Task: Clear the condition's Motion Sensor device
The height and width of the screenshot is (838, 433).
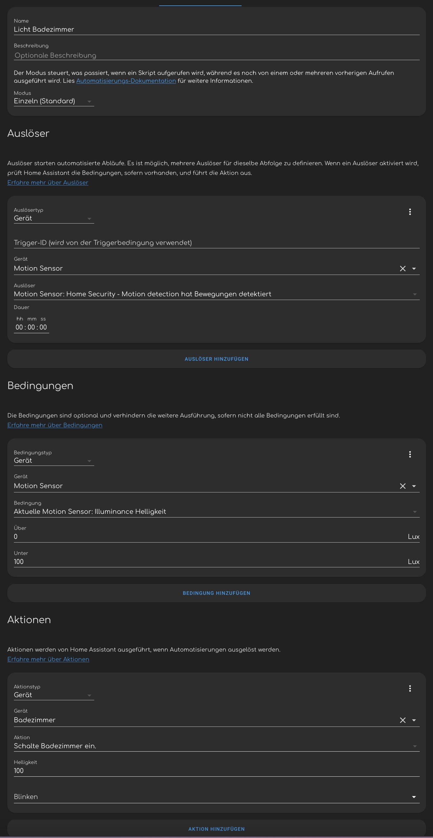Action: [403, 486]
